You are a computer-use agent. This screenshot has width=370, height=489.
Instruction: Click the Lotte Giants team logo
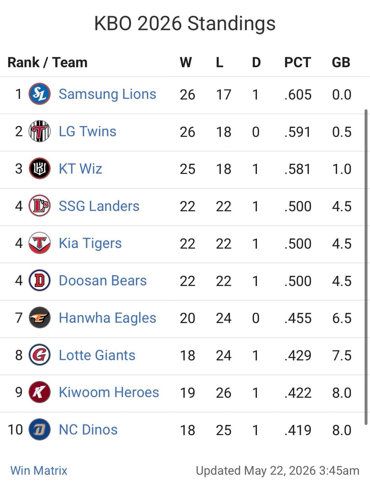coord(40,355)
